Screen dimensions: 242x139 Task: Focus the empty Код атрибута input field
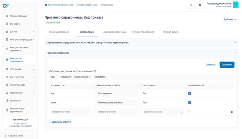click(x=71, y=112)
